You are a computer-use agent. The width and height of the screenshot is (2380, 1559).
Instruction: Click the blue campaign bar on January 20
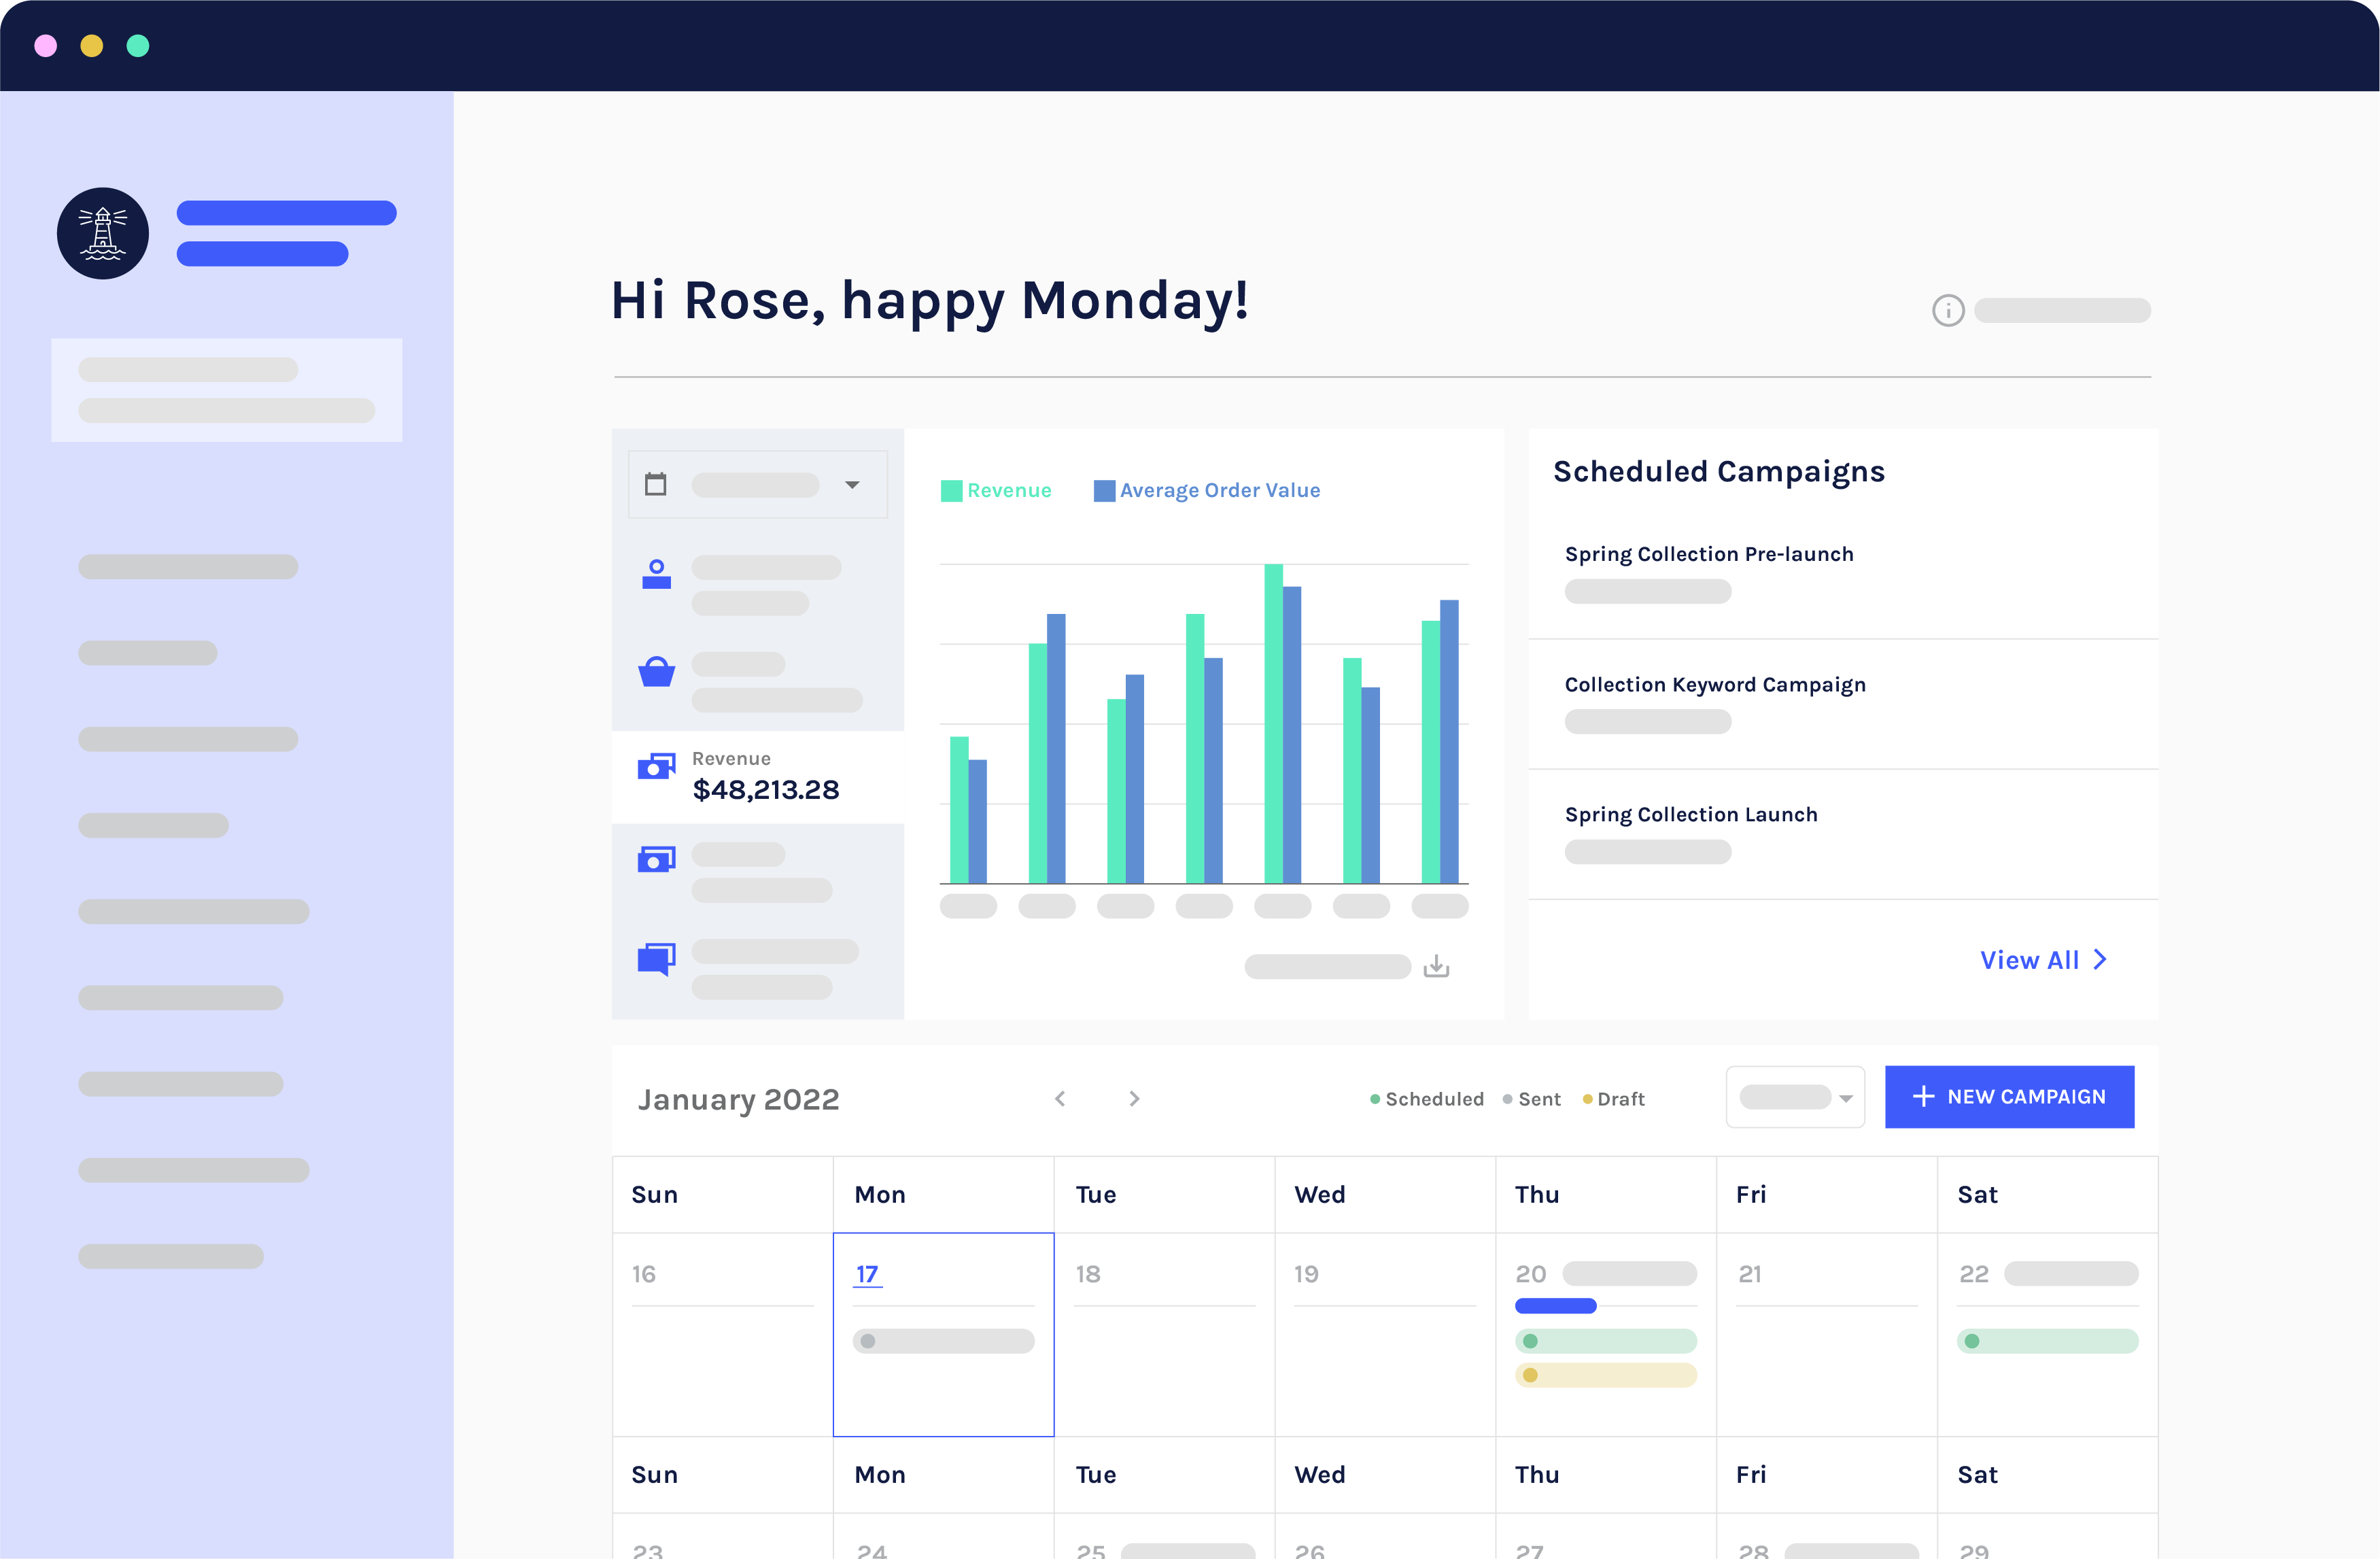pos(1555,1305)
